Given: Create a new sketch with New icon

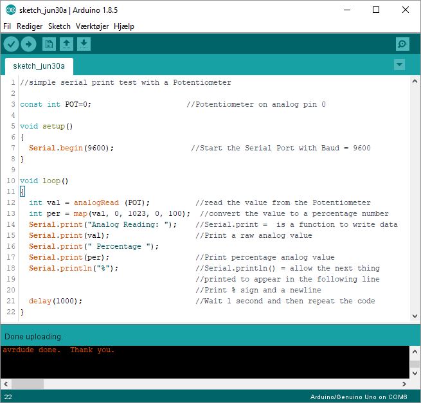Looking at the screenshot, I should (x=49, y=44).
